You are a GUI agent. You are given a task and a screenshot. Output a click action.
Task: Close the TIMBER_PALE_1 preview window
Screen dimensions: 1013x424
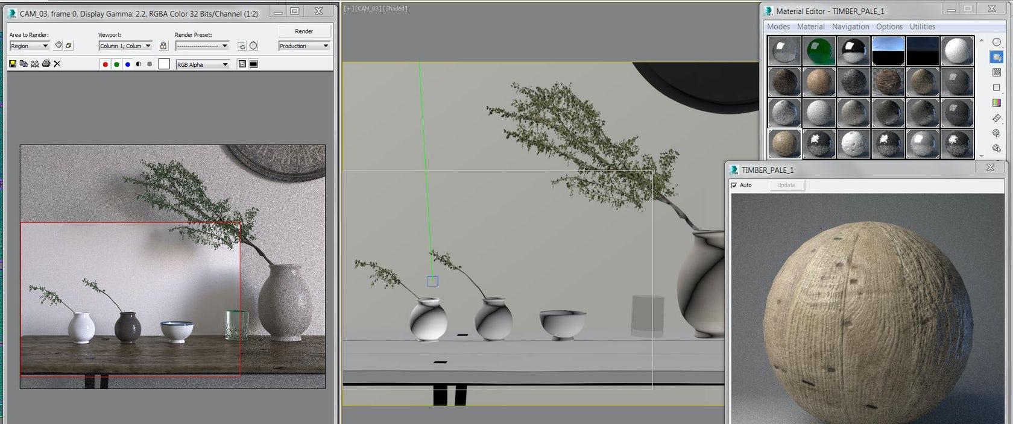point(990,167)
